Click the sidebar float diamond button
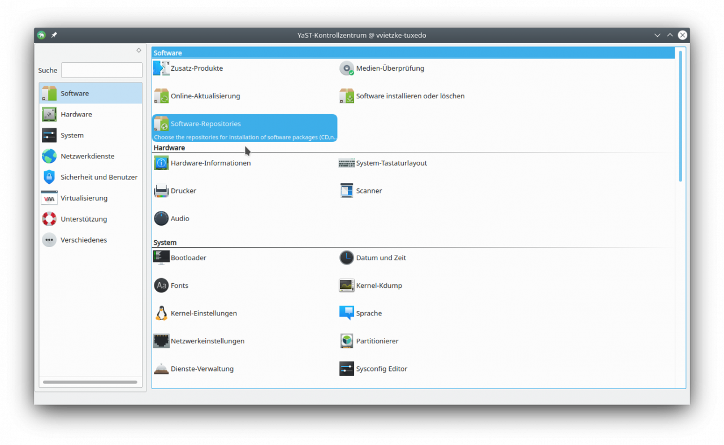This screenshot has width=724, height=445. coord(139,50)
